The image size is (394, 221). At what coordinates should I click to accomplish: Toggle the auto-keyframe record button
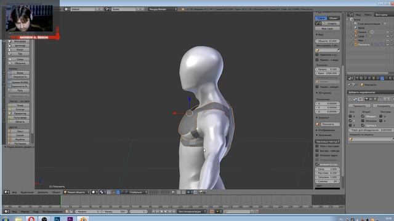pyautogui.click(x=212, y=211)
